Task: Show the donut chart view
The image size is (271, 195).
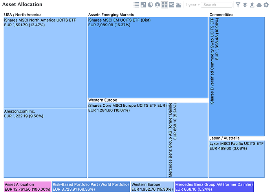Action: [157, 5]
